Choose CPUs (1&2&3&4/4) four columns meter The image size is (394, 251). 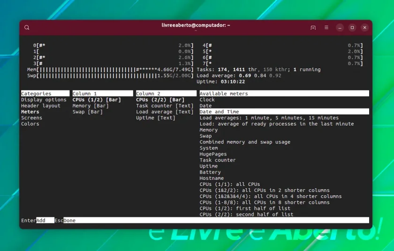click(x=271, y=196)
